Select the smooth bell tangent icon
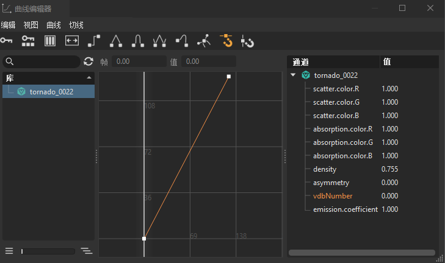445x263 pixels. 138,41
